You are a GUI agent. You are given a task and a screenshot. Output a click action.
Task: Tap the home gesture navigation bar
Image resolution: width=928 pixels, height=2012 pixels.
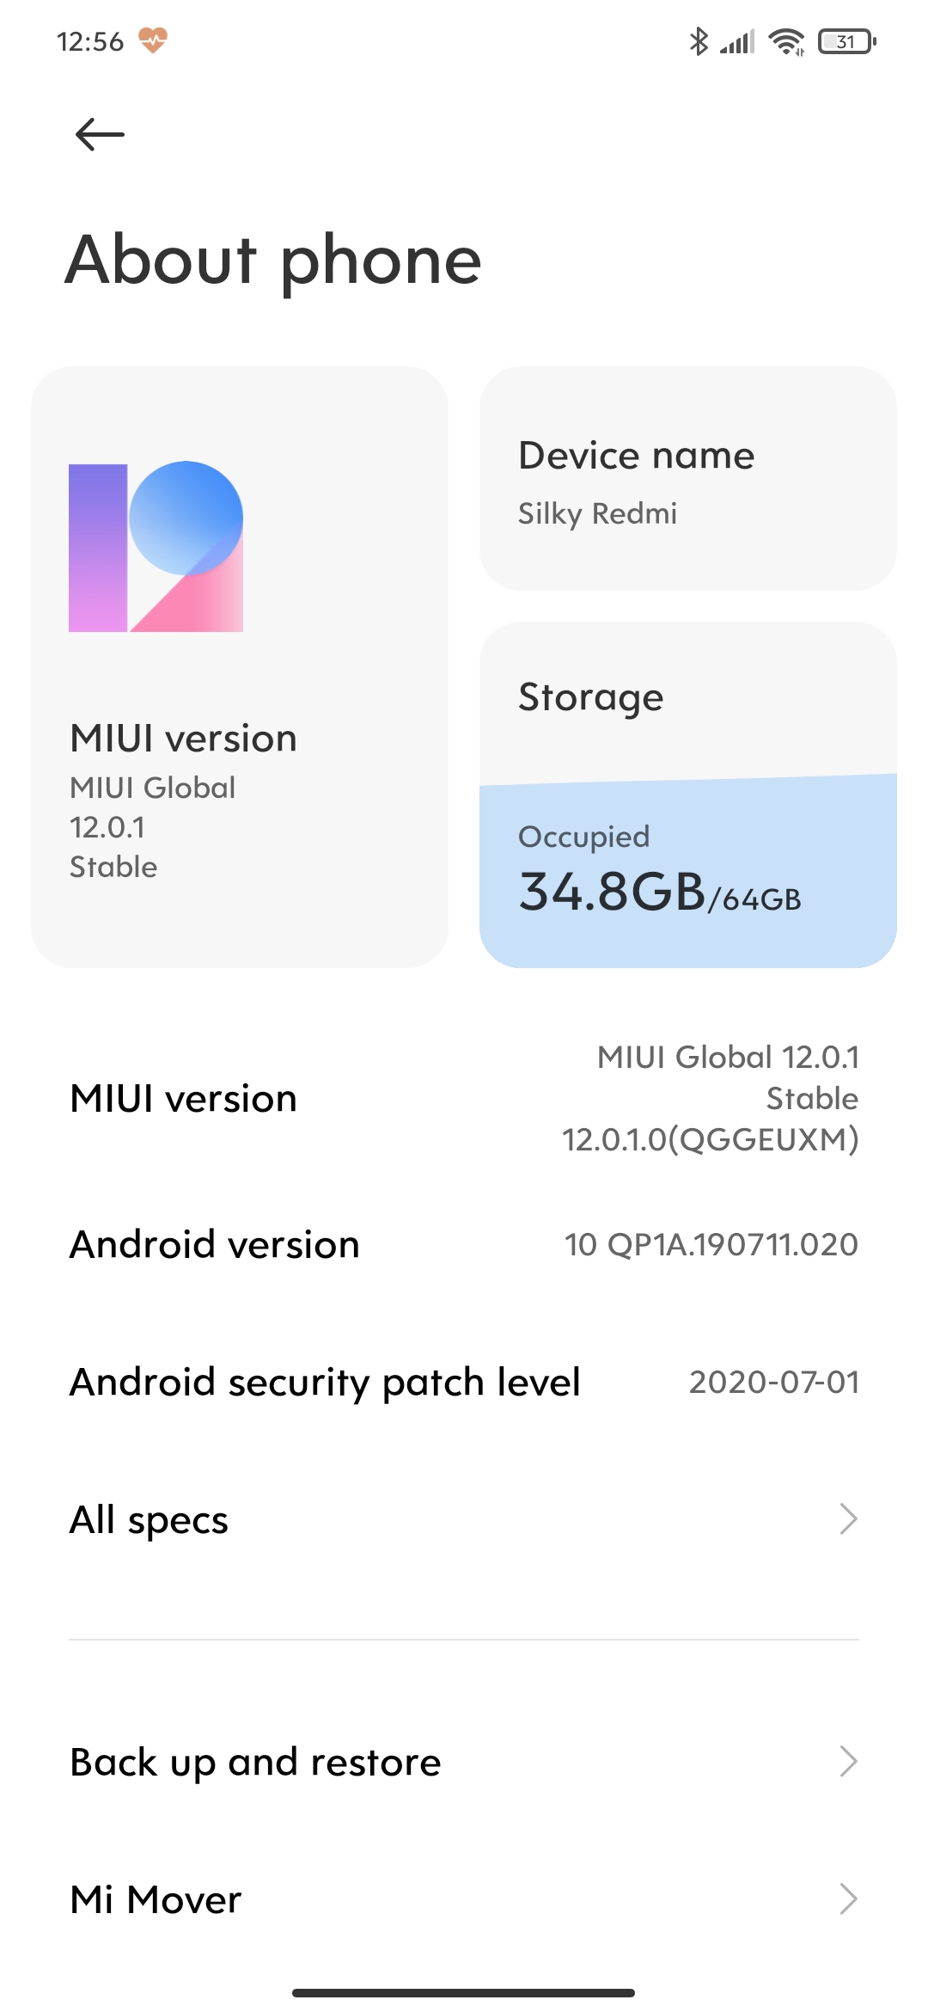tap(464, 1992)
